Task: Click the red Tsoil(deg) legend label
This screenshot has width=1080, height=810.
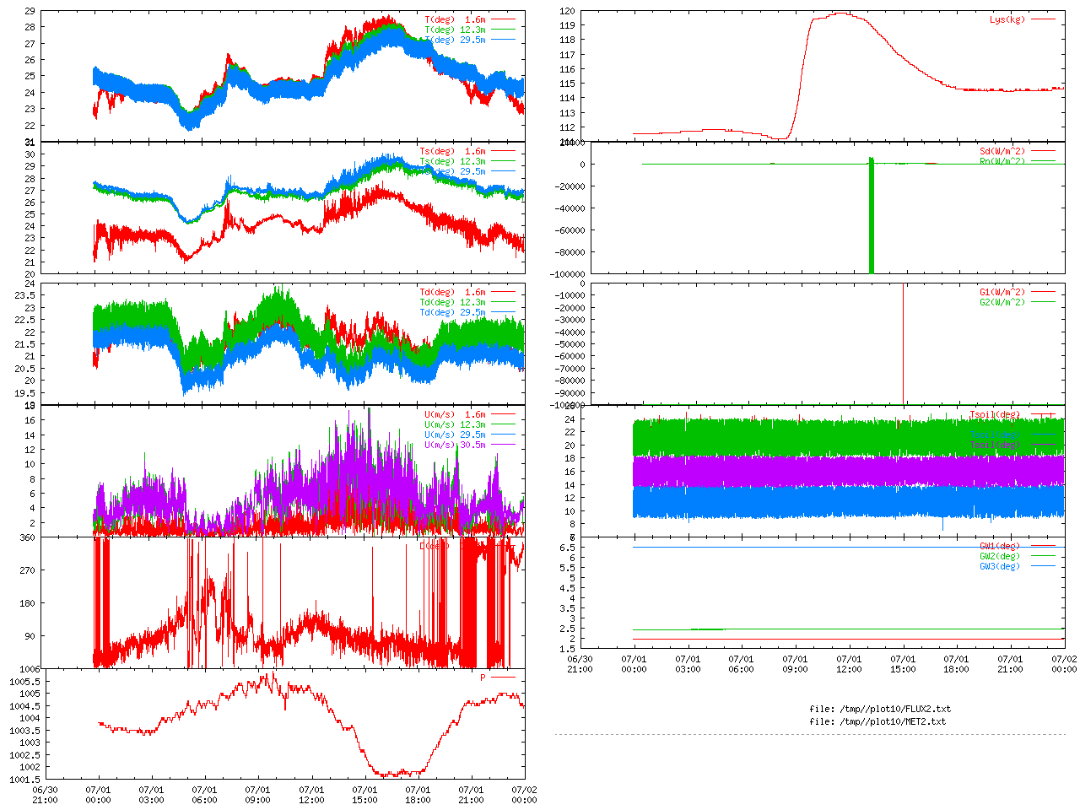Action: coord(995,415)
